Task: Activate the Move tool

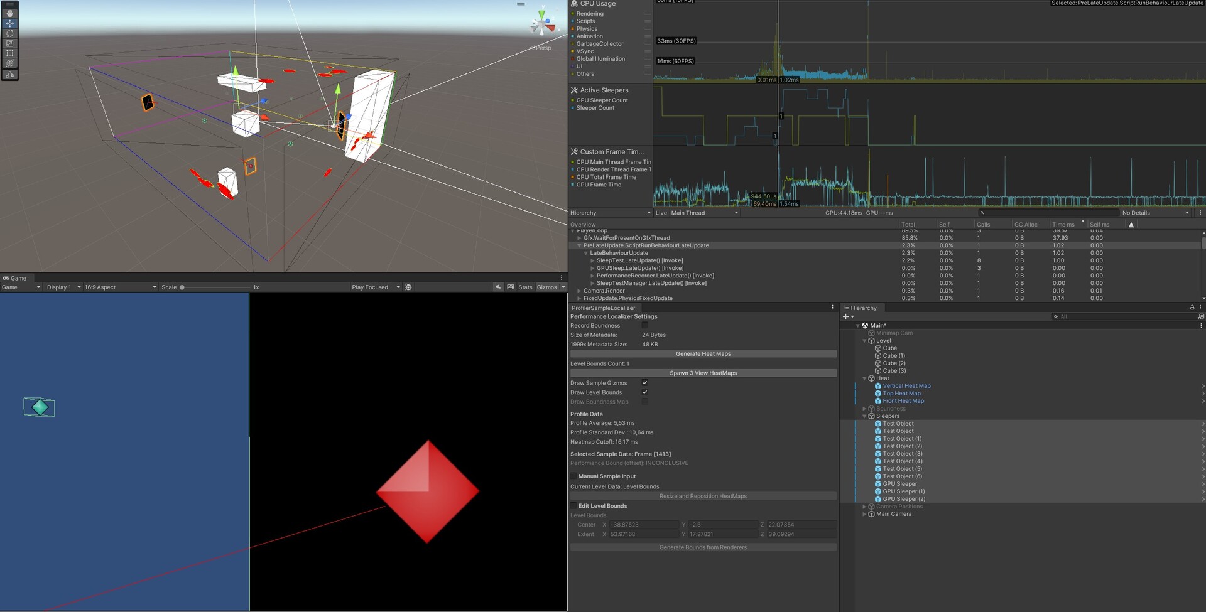Action: pos(9,23)
